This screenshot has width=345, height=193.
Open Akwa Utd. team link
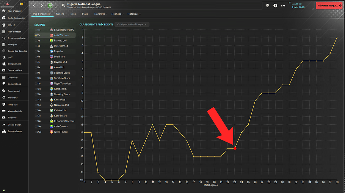60,67
